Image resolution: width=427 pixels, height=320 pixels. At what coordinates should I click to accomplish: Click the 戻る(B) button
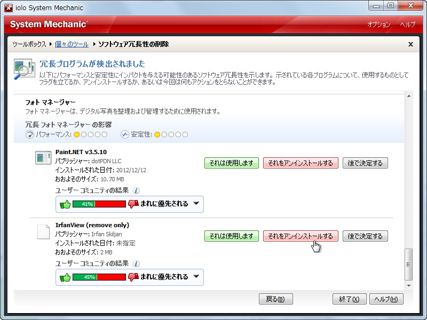click(275, 299)
